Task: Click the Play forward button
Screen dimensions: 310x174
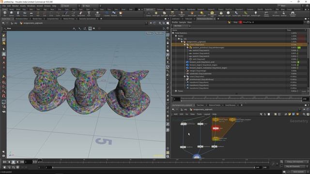Action: click(x=17, y=162)
